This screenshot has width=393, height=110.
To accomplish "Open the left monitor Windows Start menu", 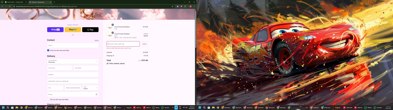I will pyautogui.click(x=3, y=108).
